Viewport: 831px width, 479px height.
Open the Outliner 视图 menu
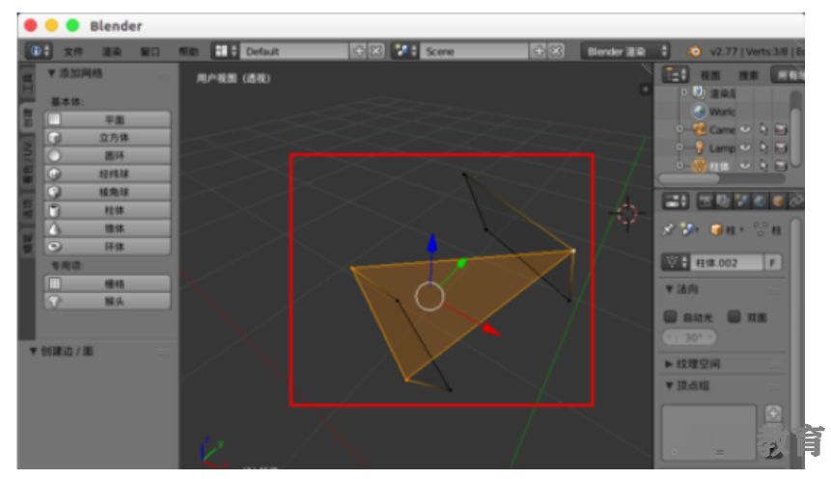point(710,75)
